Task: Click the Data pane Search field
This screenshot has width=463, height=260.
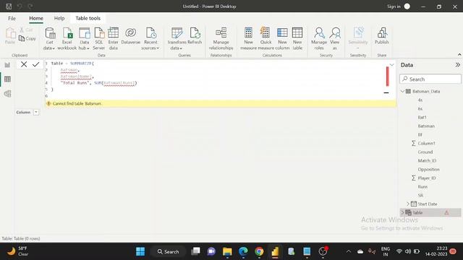Action: [x=430, y=79]
